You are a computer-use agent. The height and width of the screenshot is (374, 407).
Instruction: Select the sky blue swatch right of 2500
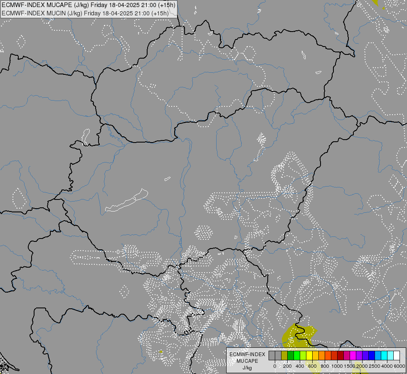click(x=378, y=355)
